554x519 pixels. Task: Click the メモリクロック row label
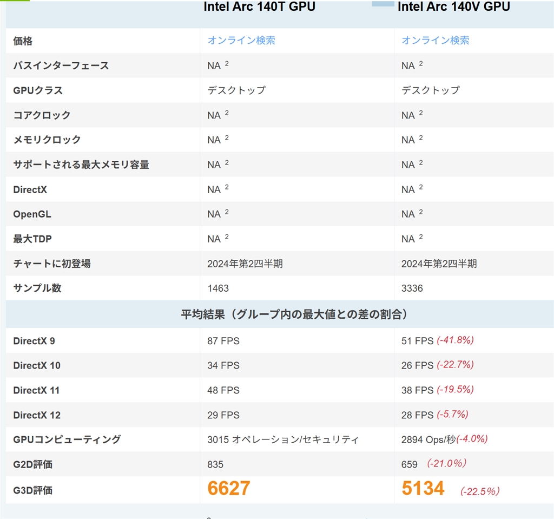(47, 140)
